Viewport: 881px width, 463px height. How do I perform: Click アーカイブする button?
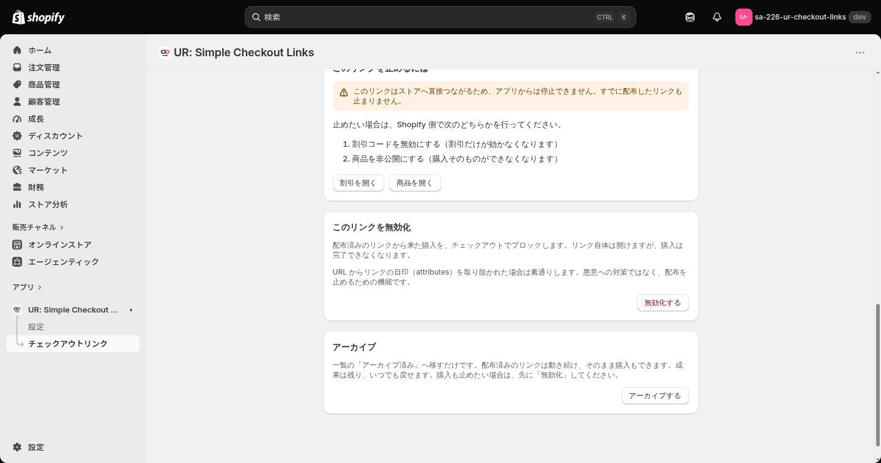(655, 396)
